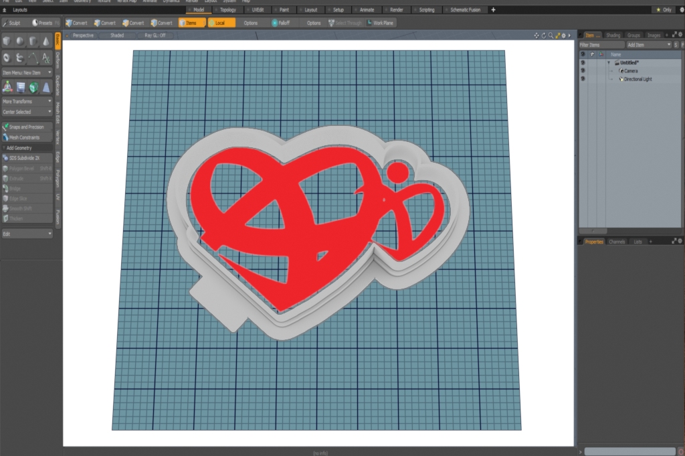Open the Add Item dropdown
The width and height of the screenshot is (685, 456).
click(x=648, y=44)
